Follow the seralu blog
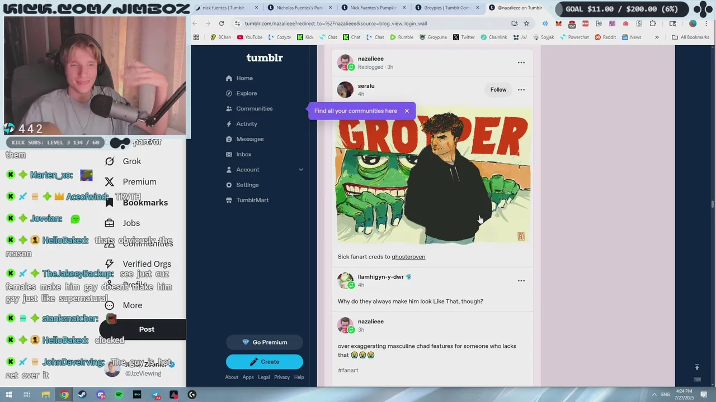The image size is (716, 402). (498, 90)
